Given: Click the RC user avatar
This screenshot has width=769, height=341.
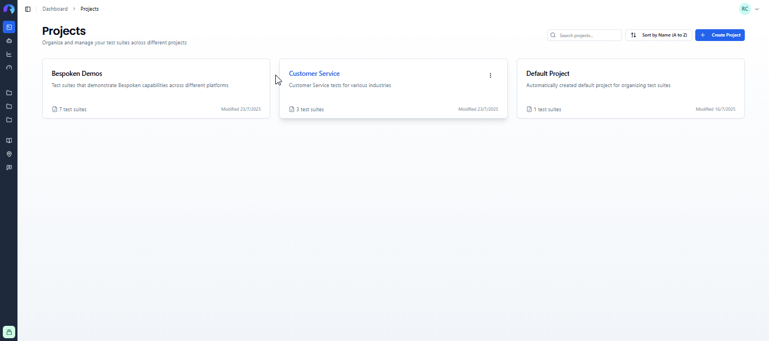Looking at the screenshot, I should point(745,9).
